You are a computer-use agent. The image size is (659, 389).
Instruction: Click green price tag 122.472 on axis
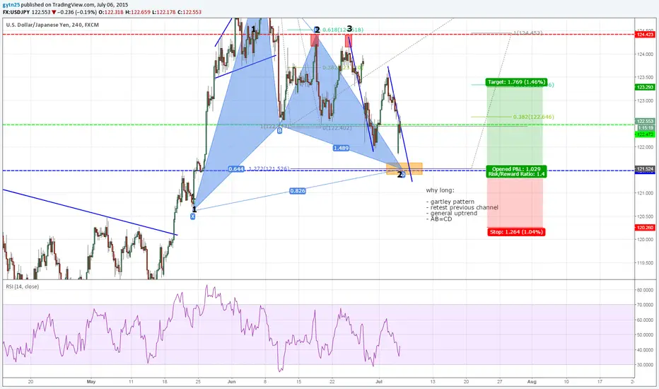point(645,134)
